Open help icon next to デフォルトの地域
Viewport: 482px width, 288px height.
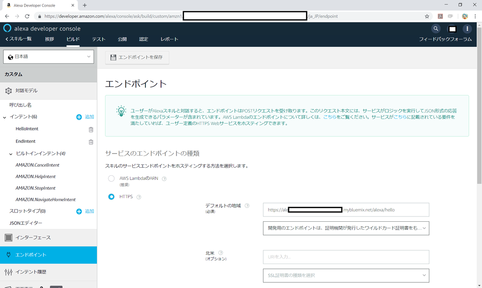click(x=247, y=206)
